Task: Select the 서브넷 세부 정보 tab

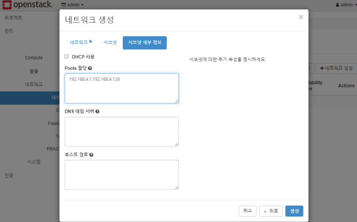Action: [145, 42]
